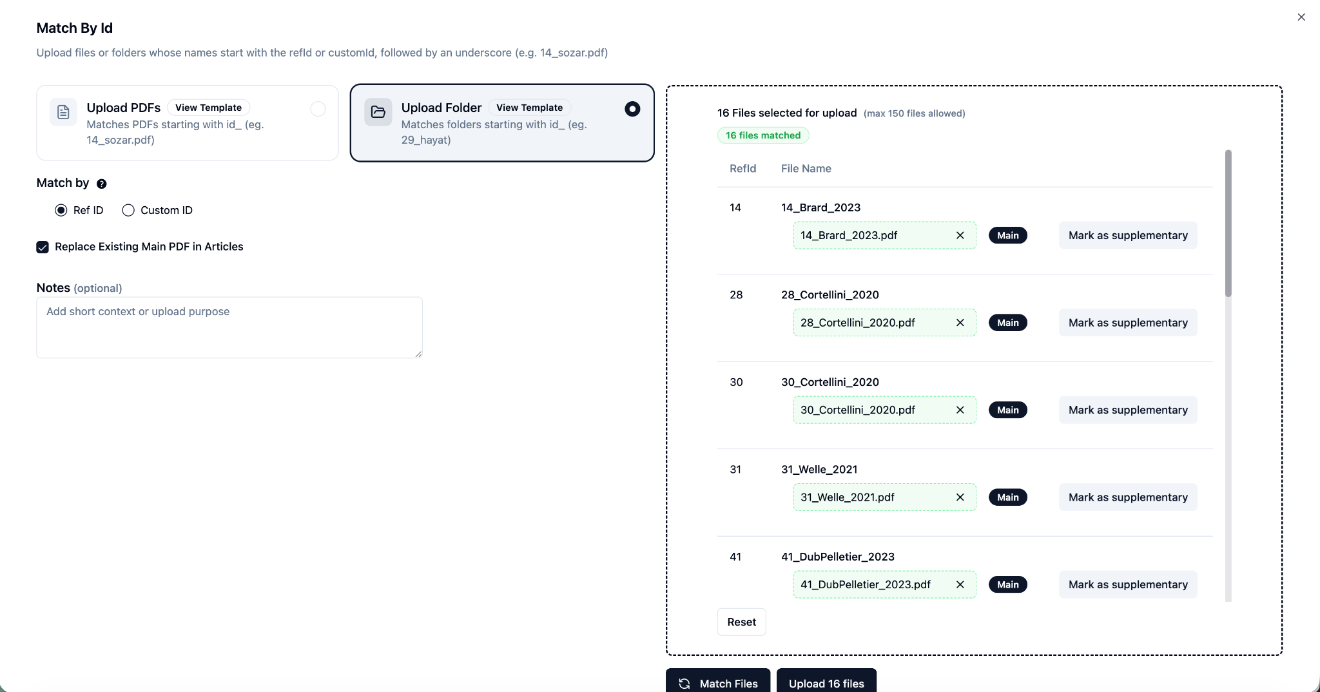This screenshot has height=692, width=1320.
Task: Choose the Upload PDFs option radio
Action: 318,109
